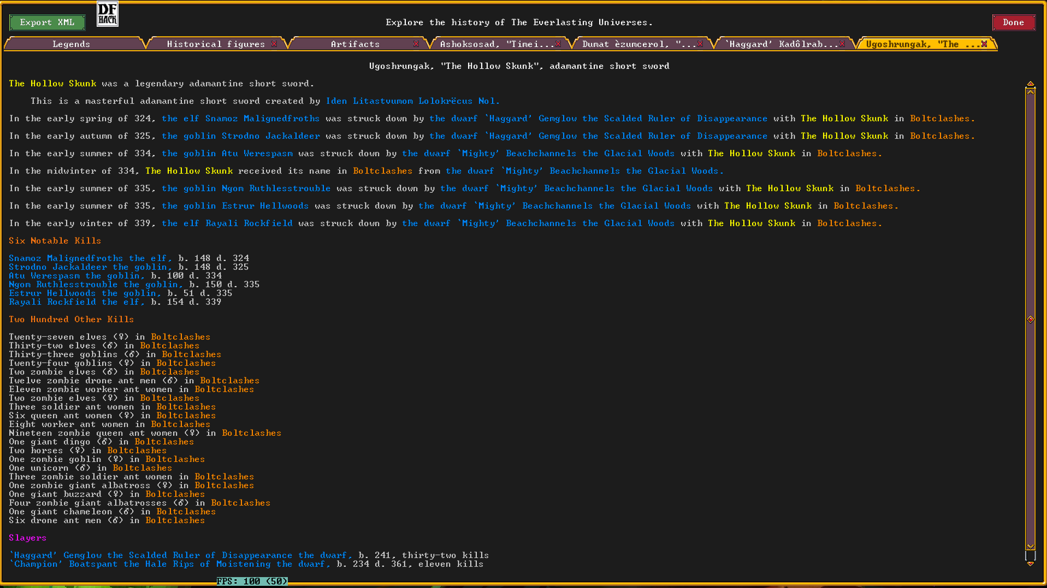Open 'the goblin Ngom Ruthlesstrouble' event link

[x=246, y=188]
